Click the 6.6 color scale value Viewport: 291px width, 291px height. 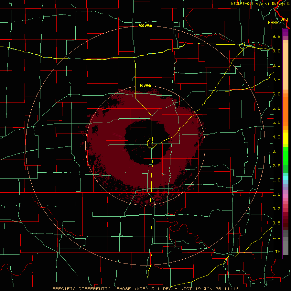pos(276,94)
